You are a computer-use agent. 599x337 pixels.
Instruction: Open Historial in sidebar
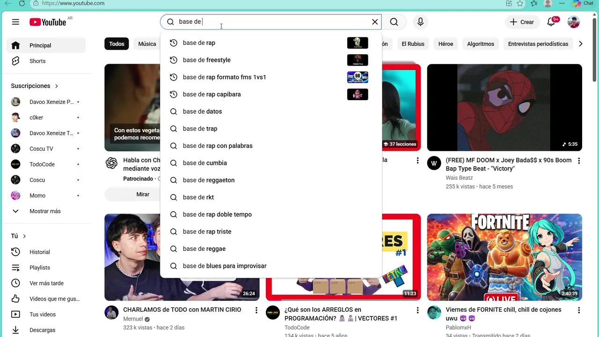(46, 252)
